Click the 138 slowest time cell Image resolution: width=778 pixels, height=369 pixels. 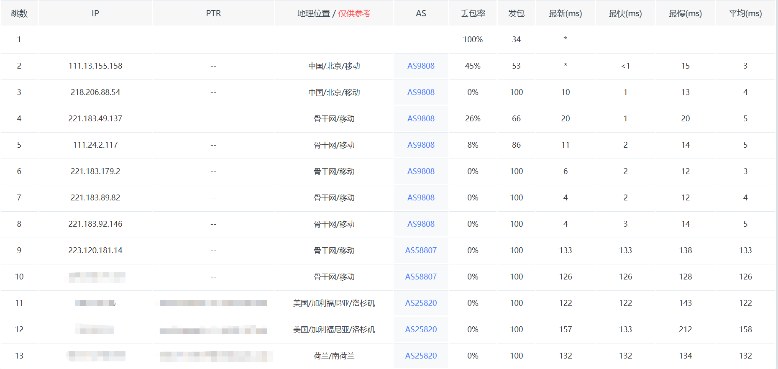[685, 250]
